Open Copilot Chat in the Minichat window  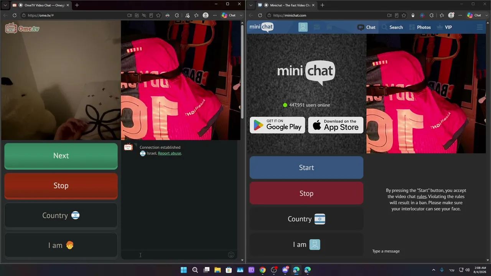click(474, 15)
